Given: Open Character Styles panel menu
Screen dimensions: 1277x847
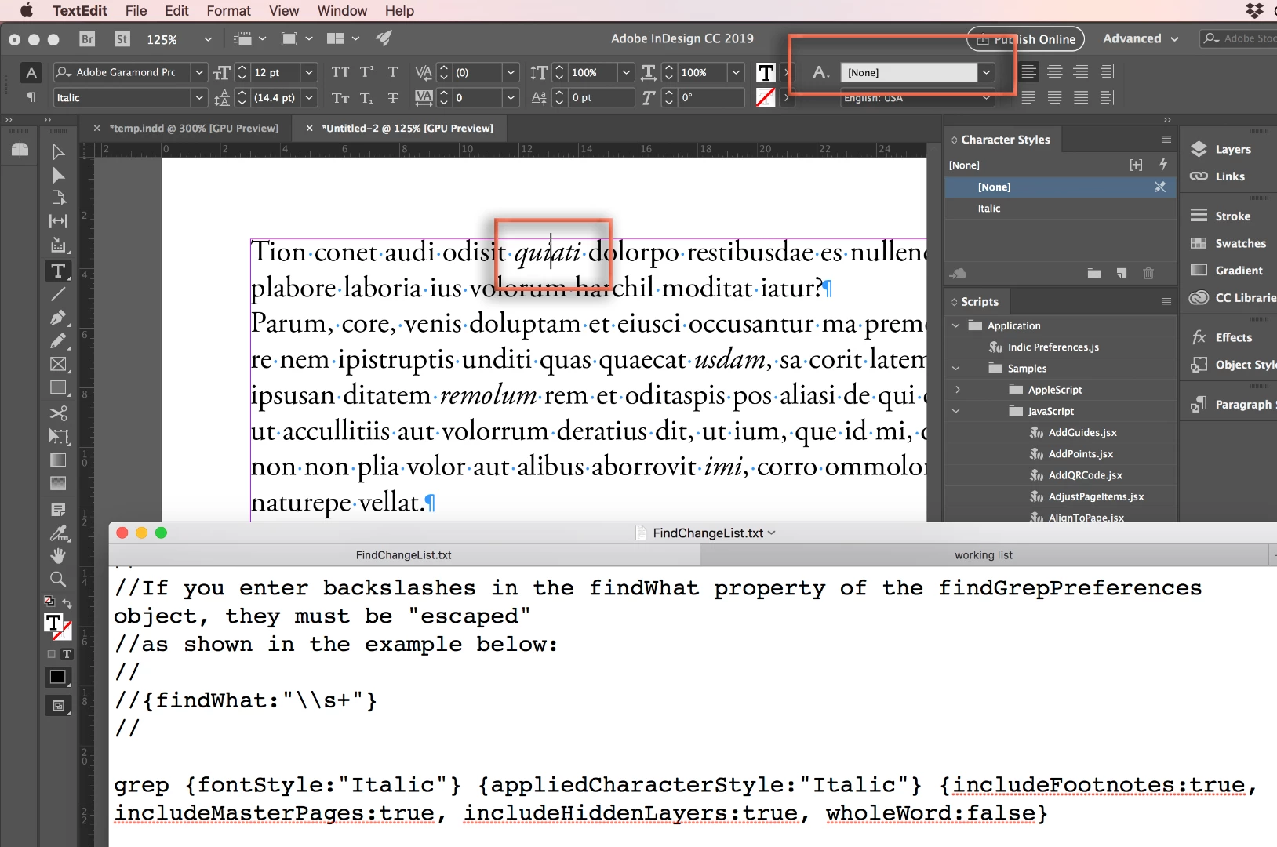Looking at the screenshot, I should [x=1166, y=140].
